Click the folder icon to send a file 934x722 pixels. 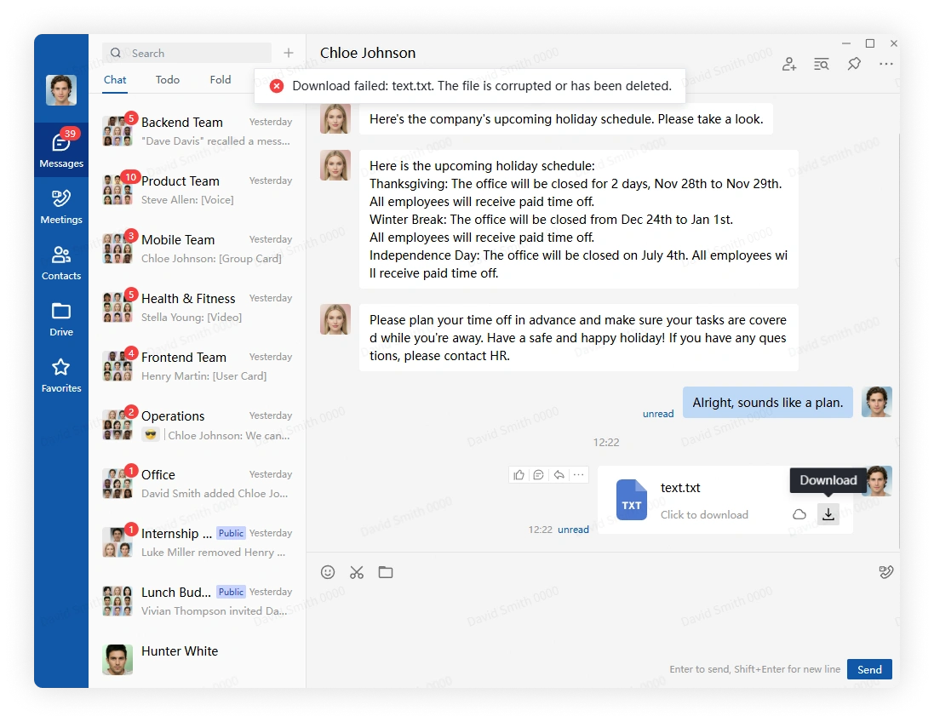[386, 572]
